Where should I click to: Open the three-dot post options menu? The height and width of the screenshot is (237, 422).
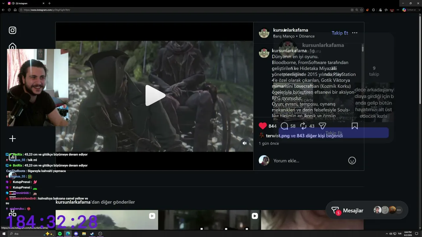355,33
